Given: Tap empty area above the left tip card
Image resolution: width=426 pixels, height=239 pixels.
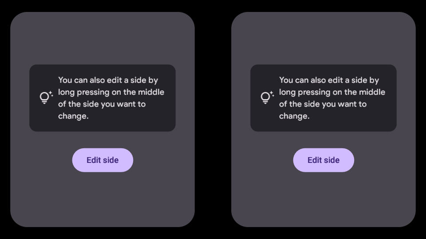Looking at the screenshot, I should point(103,39).
